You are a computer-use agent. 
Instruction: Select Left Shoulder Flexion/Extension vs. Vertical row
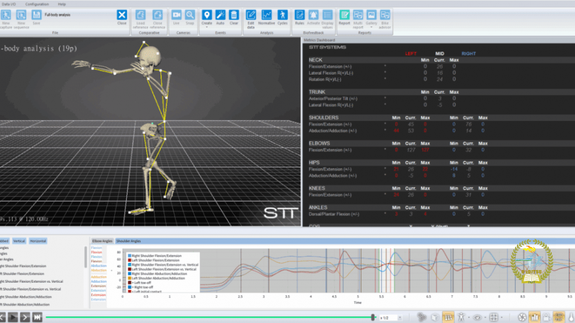(x=30, y=289)
